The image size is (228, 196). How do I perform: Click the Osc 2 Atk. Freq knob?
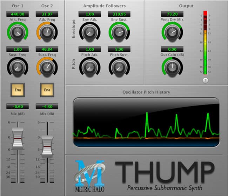(47, 32)
